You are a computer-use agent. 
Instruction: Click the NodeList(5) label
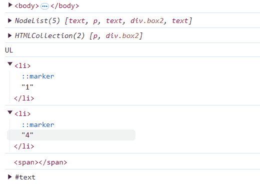(x=37, y=21)
